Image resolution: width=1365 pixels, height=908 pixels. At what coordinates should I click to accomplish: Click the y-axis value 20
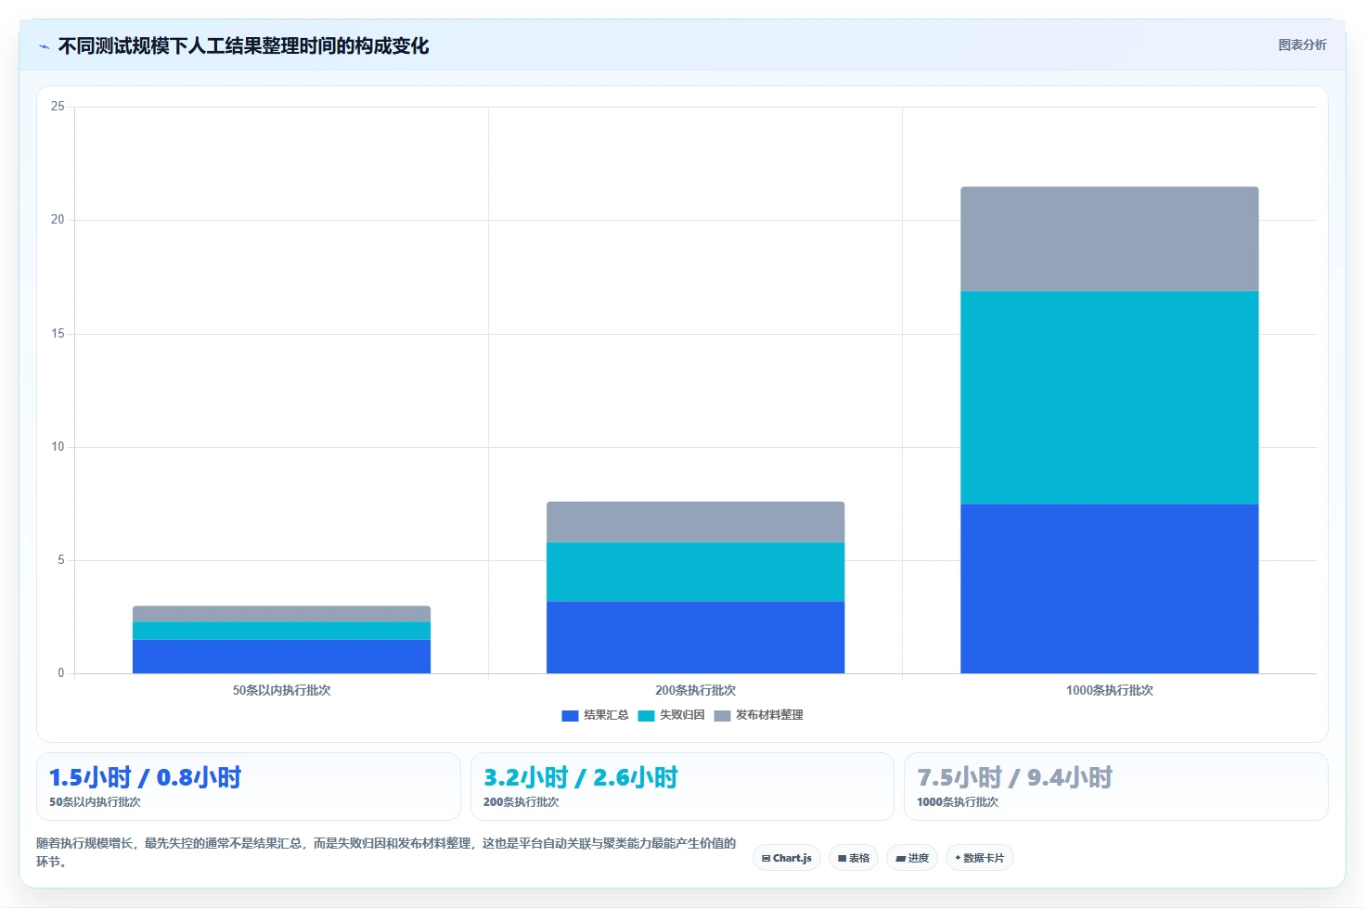pos(58,220)
